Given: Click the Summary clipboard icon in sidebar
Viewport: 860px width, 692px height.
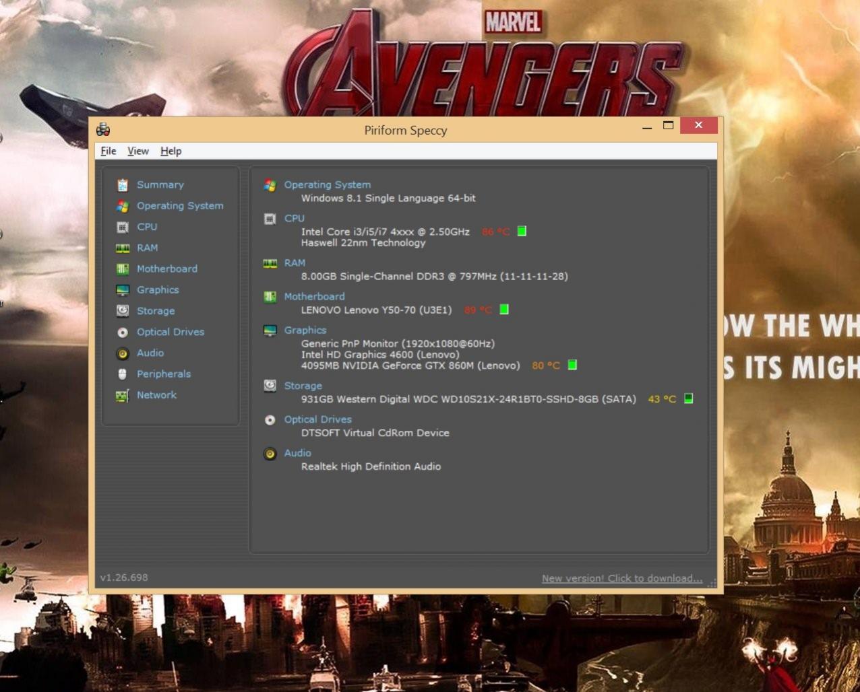Looking at the screenshot, I should 122,185.
